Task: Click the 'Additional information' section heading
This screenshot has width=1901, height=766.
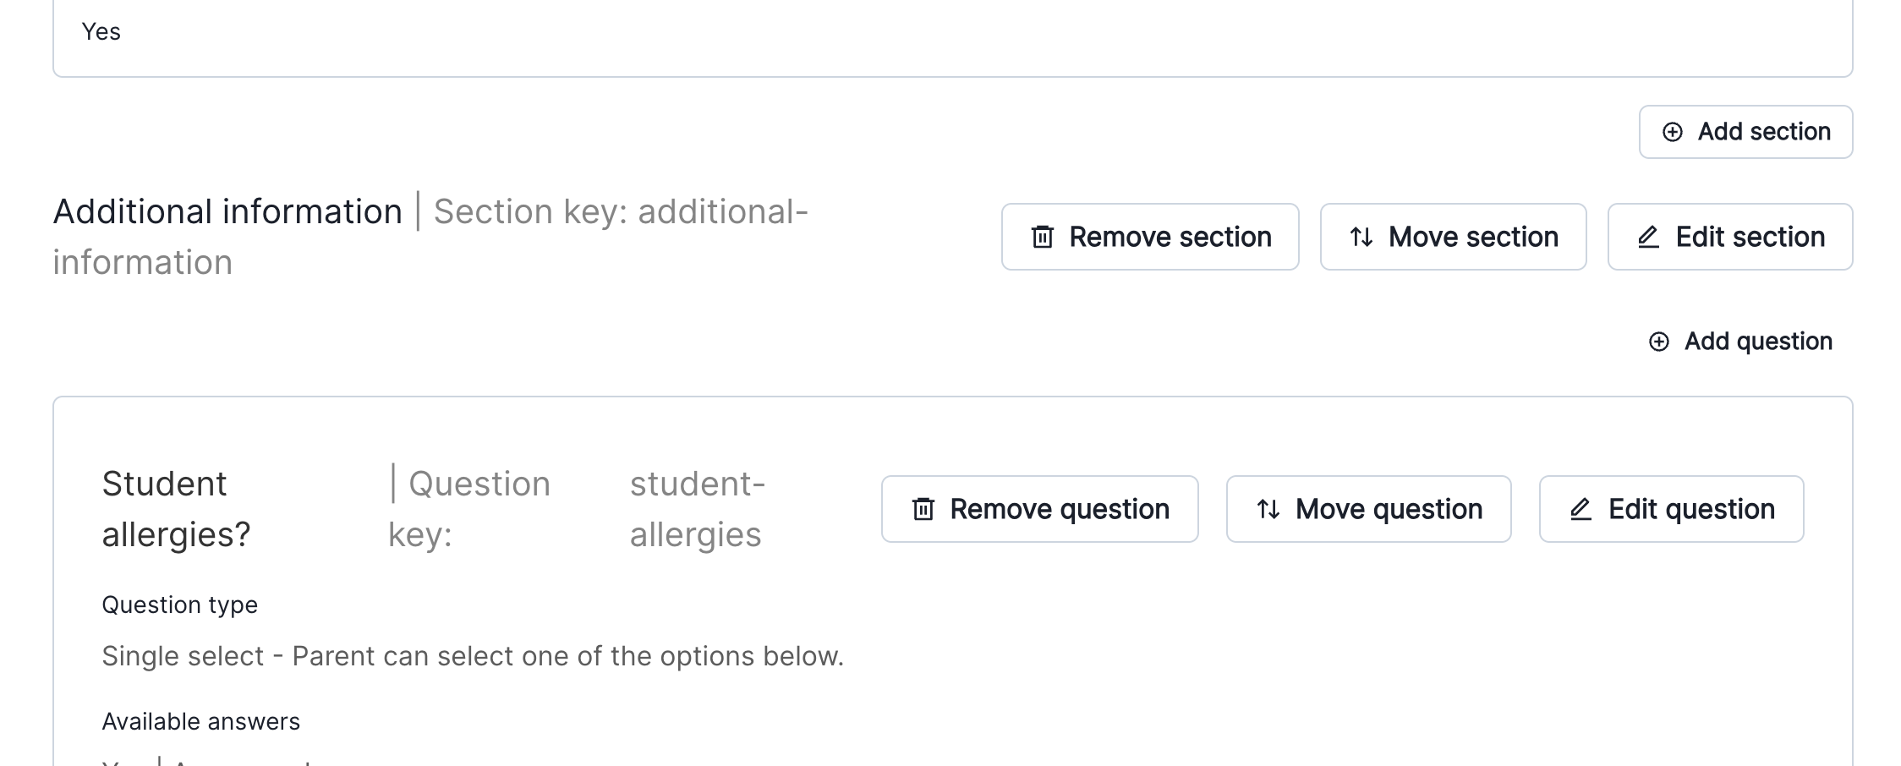Action: coord(227,212)
